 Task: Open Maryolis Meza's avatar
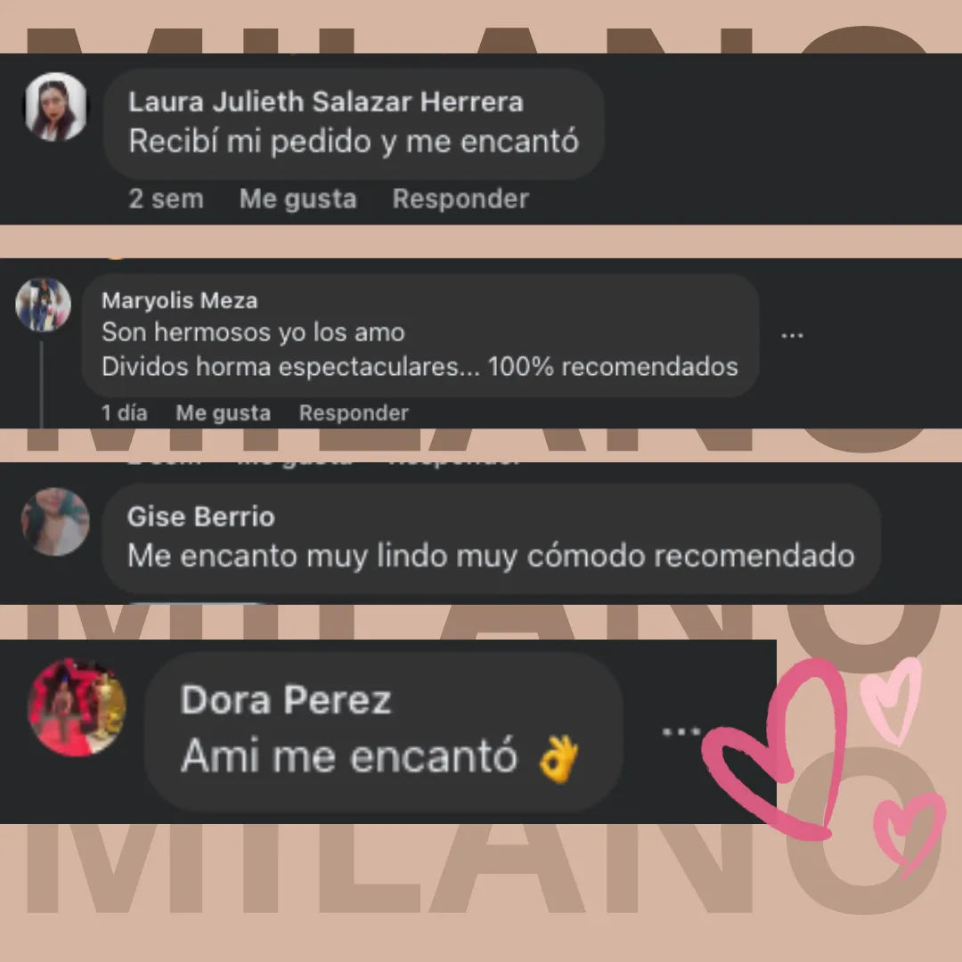(43, 305)
